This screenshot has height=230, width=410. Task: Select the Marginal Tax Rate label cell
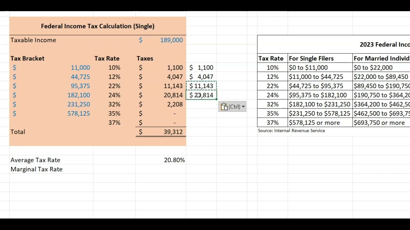click(51, 169)
